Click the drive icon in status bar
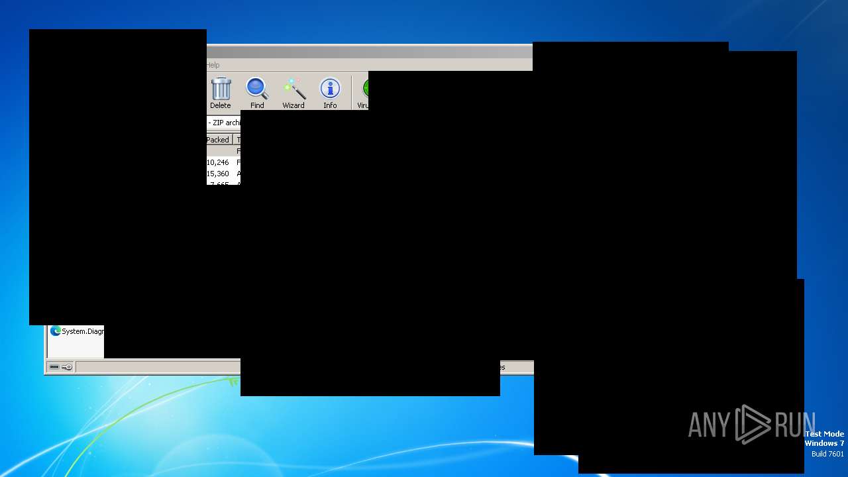 (x=54, y=367)
